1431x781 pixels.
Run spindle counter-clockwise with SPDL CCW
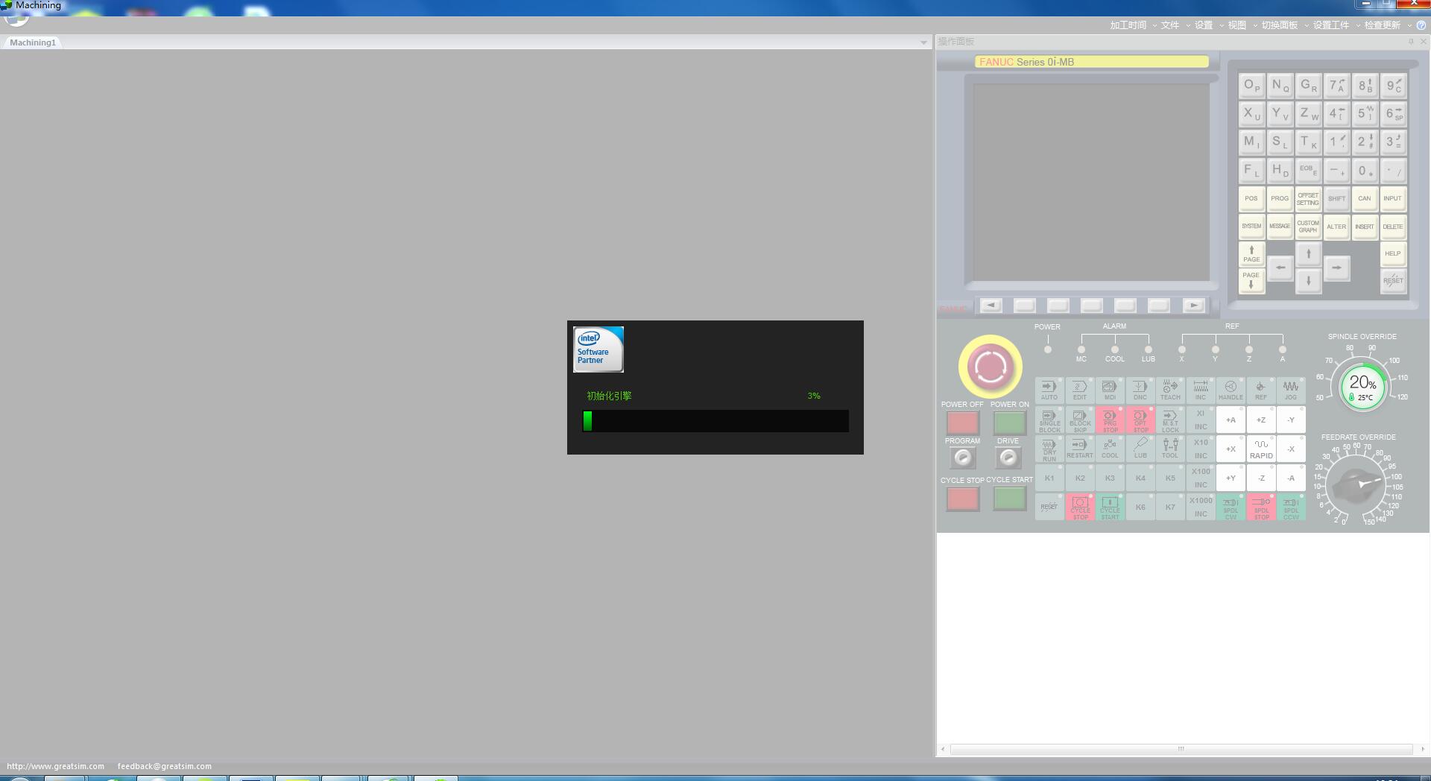(1291, 507)
